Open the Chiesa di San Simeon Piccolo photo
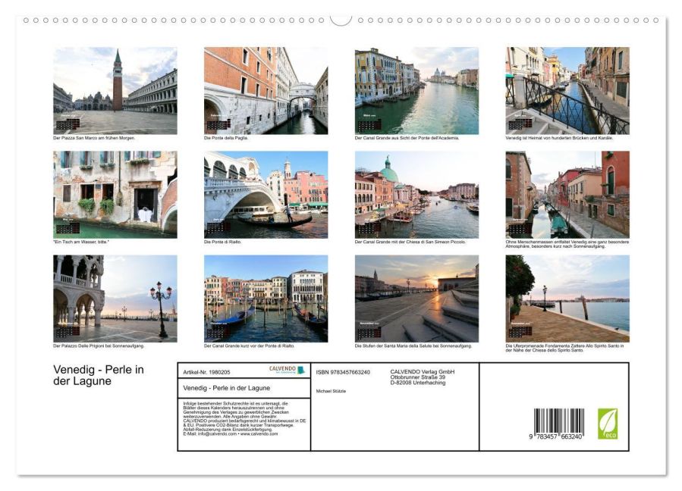The width and height of the screenshot is (682, 491). [x=416, y=194]
